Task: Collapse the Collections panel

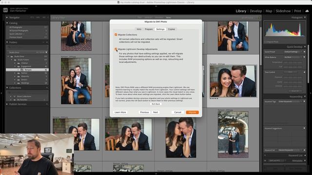Action: [x=7, y=87]
